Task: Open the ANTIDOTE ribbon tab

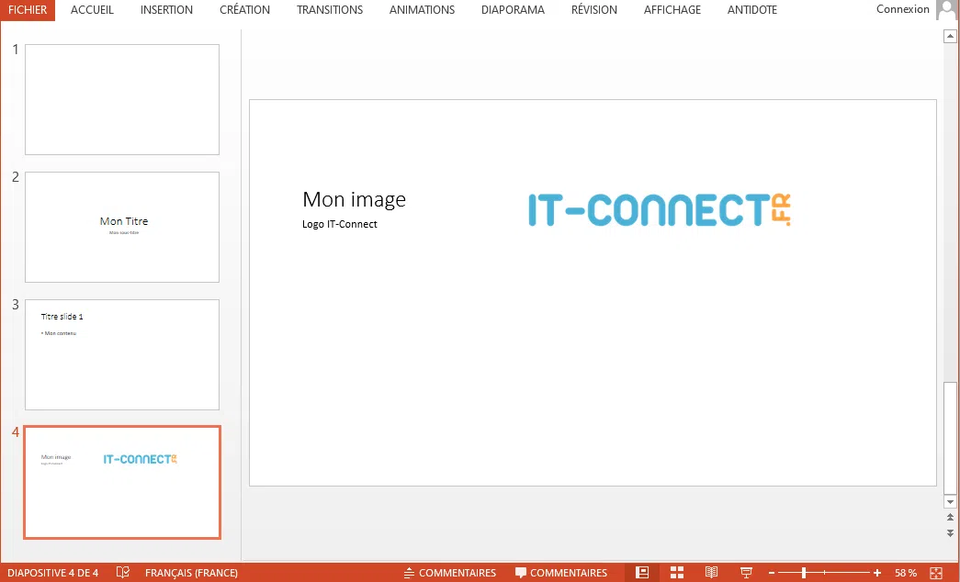Action: coord(751,10)
